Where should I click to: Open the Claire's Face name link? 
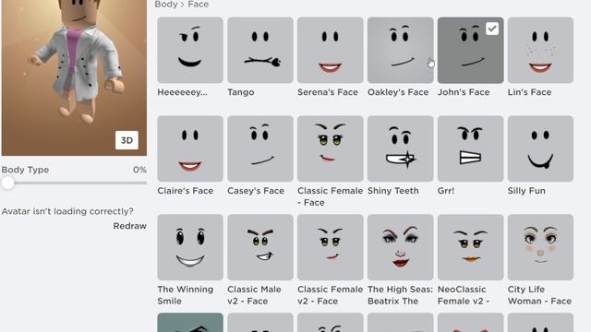point(185,191)
